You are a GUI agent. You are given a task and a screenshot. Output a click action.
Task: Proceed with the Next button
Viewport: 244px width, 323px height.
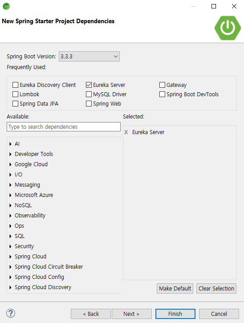coord(132,314)
